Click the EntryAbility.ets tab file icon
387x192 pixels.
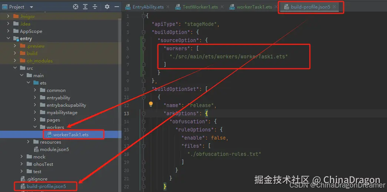[x=128, y=7]
